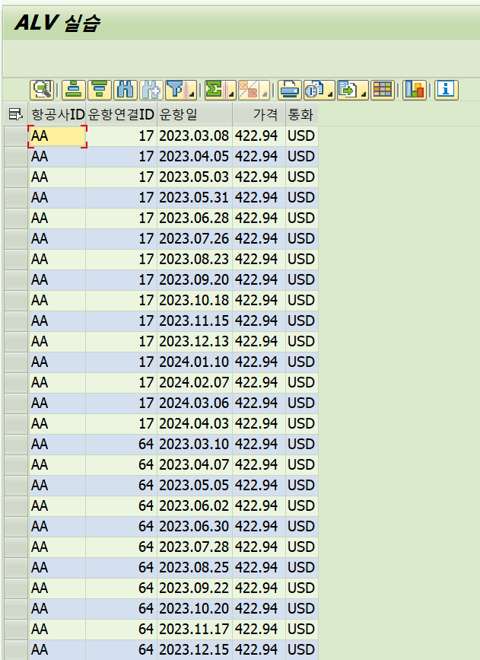
Task: Click date cell 2023.12.13
Action: tap(194, 341)
